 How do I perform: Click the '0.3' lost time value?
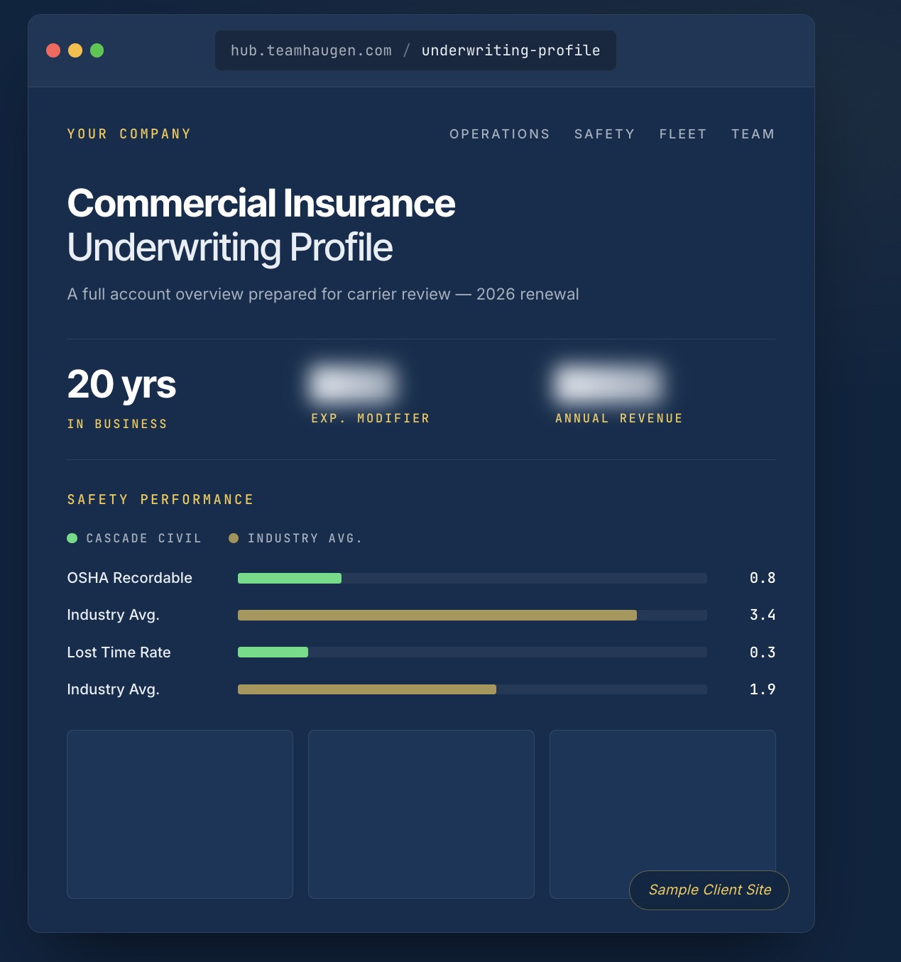pos(763,652)
